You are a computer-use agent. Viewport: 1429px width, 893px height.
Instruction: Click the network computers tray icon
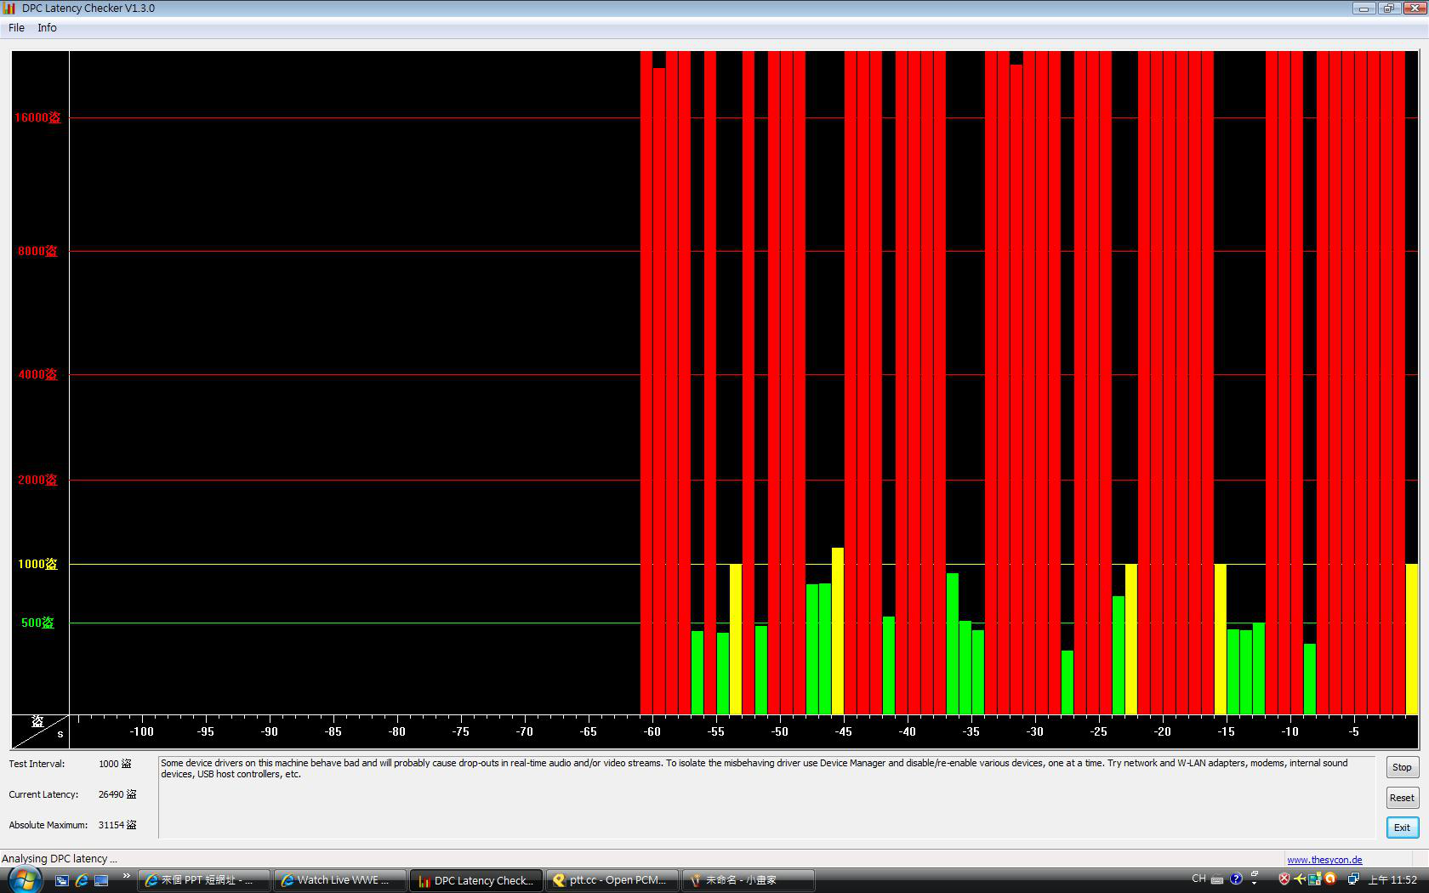(x=1352, y=879)
